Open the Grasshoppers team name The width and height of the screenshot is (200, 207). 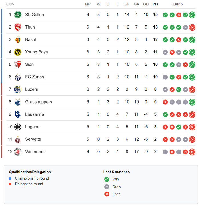39,102
